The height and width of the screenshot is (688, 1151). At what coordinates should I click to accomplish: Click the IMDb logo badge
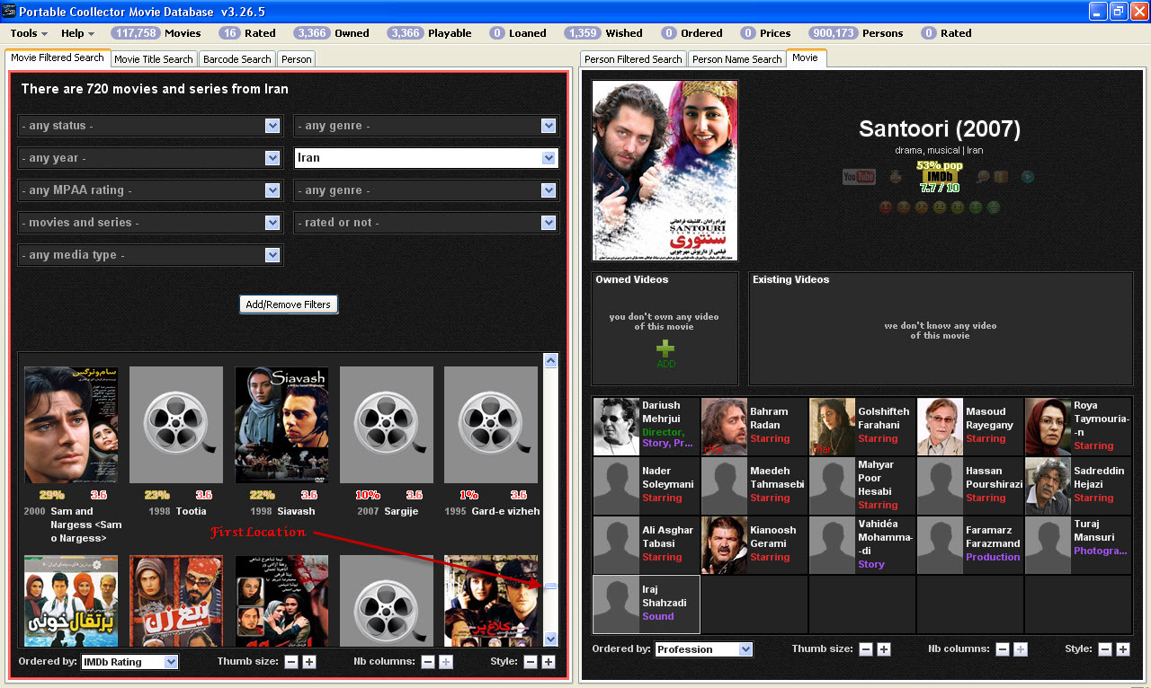[x=940, y=177]
